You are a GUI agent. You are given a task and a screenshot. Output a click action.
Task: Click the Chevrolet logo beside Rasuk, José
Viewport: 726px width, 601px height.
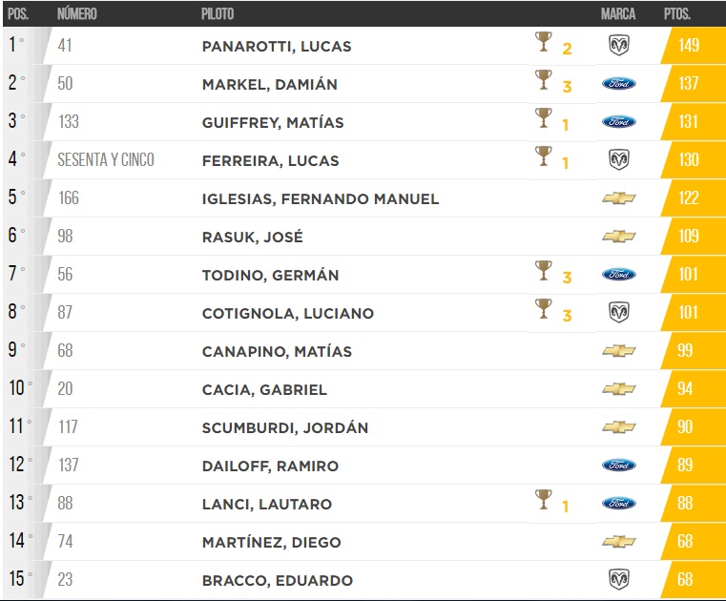pyautogui.click(x=619, y=237)
